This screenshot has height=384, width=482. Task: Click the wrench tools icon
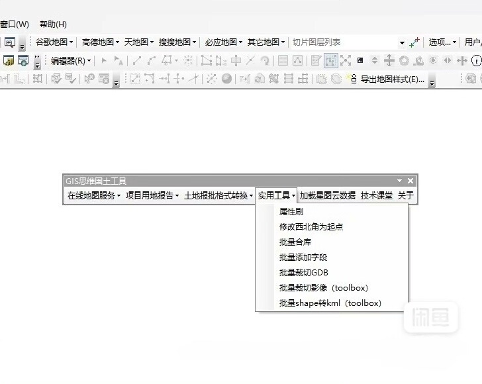(273, 79)
